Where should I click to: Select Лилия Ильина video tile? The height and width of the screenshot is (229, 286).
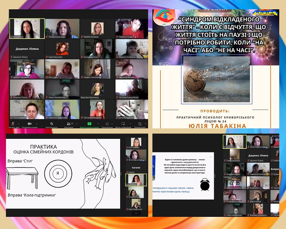point(27,109)
